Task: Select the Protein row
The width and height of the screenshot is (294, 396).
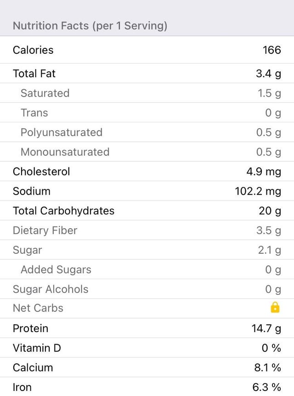Action: tap(147, 328)
